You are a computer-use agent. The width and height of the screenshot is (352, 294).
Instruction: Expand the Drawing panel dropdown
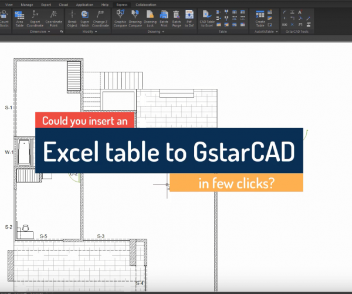tap(163, 32)
